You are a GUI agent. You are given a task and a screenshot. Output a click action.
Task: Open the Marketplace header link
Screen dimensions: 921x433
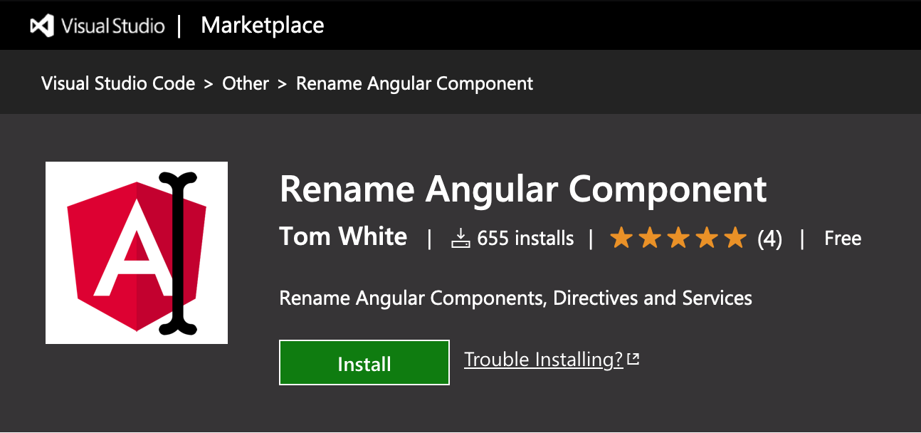pyautogui.click(x=263, y=26)
